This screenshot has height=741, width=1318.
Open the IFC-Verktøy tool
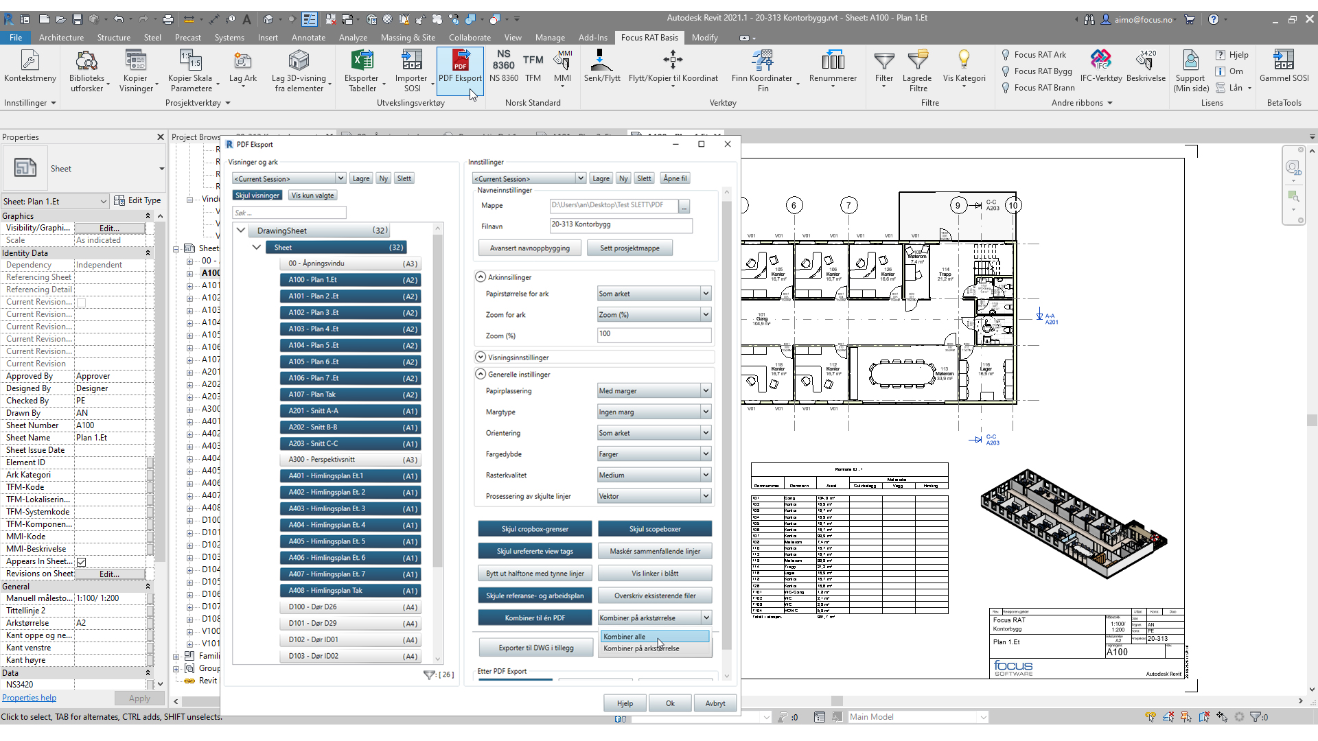tap(1101, 67)
